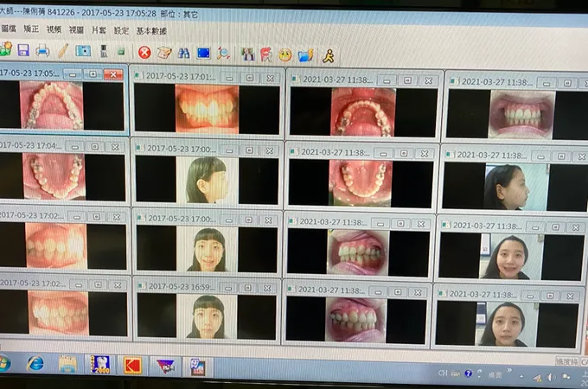The width and height of the screenshot is (588, 389).
Task: Click the '17-05-23 17:05' active window title
Action: (29, 73)
